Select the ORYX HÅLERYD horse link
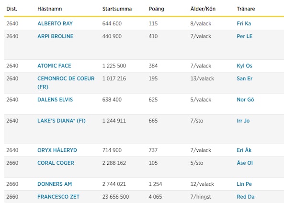 [x=57, y=150]
